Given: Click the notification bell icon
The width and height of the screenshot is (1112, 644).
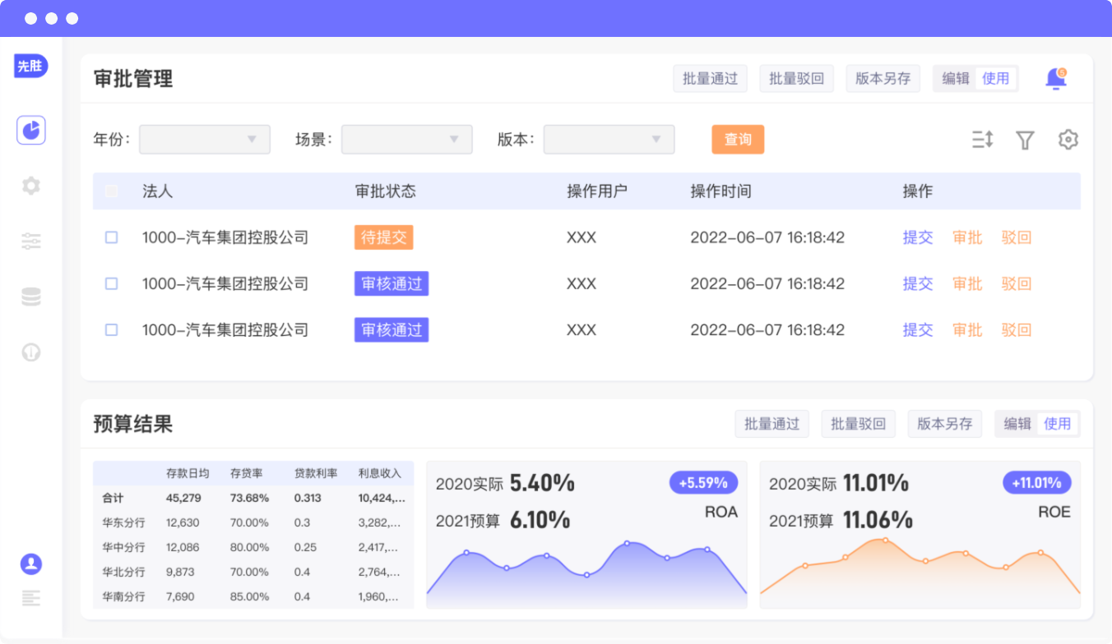Looking at the screenshot, I should pos(1055,79).
